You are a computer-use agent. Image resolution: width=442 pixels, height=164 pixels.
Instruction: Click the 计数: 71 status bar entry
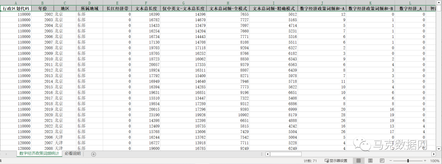coord(310,161)
